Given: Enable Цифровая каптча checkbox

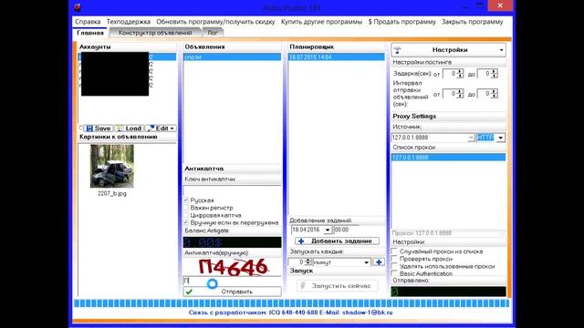Looking at the screenshot, I should (x=186, y=215).
